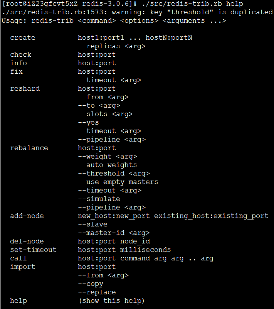The height and width of the screenshot is (309, 274).
Task: Click the threshold duplicated warning line
Action: [x=138, y=12]
